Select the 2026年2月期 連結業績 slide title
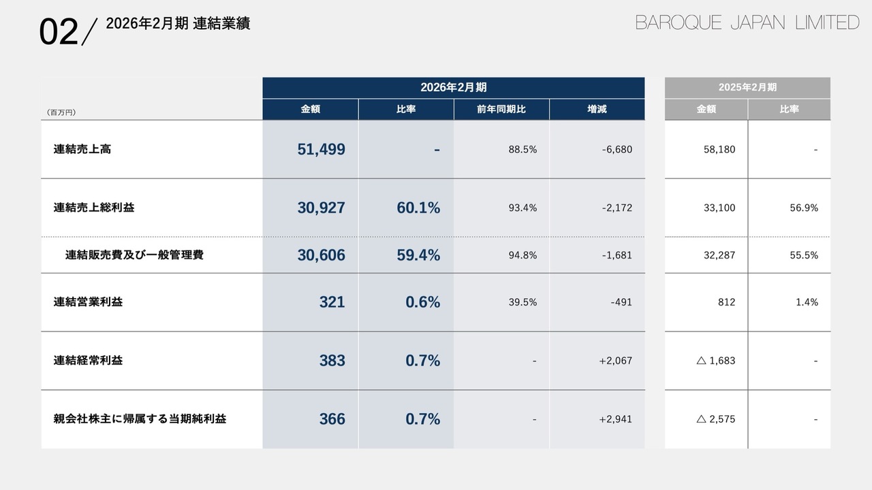The width and height of the screenshot is (872, 490). tap(178, 24)
